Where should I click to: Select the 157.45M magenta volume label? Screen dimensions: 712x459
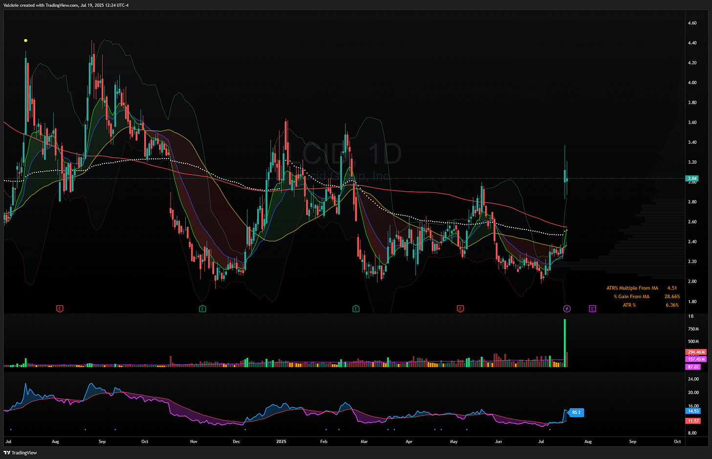[696, 359]
